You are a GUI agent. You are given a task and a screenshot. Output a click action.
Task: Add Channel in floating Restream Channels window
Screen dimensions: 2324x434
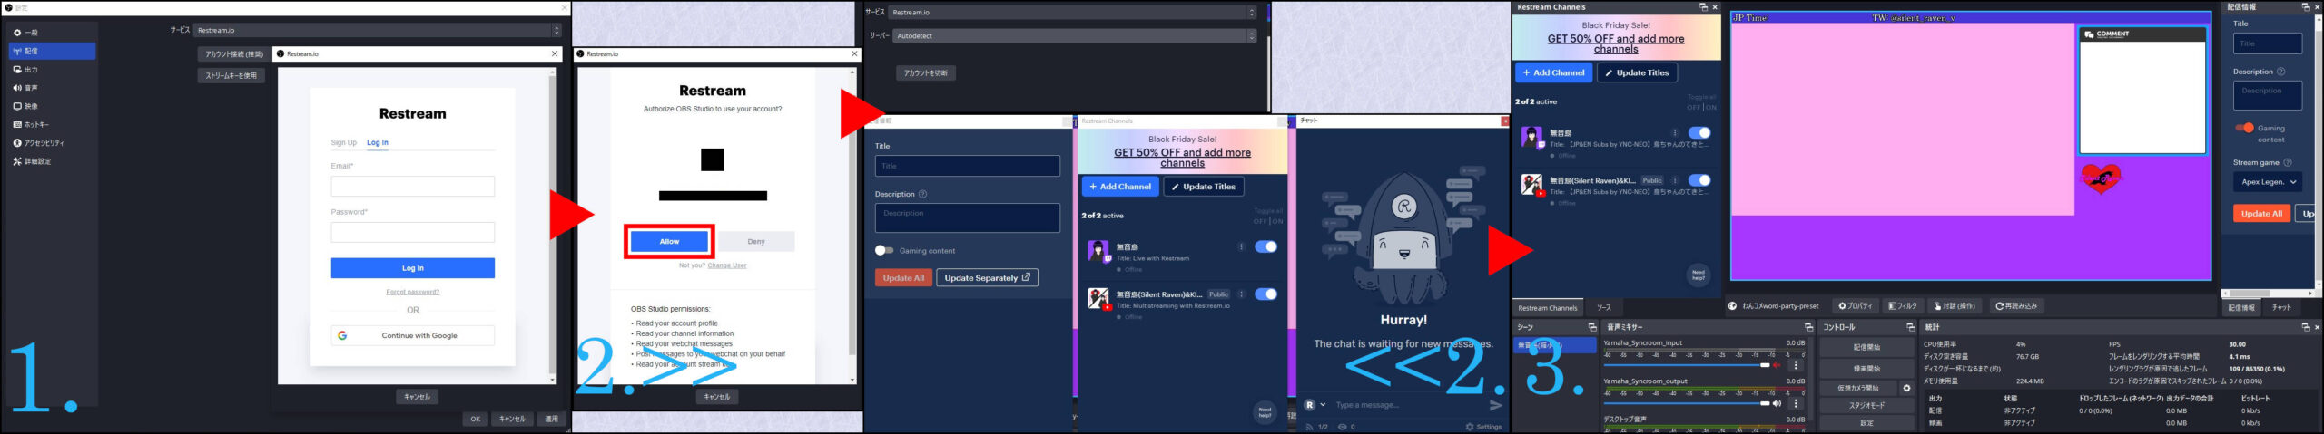pyautogui.click(x=1119, y=187)
